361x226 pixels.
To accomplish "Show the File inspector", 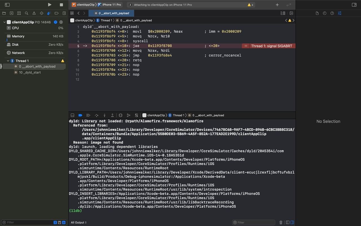I will (317, 13).
